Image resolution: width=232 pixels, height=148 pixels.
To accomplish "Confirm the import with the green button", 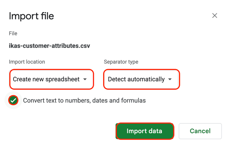I will pos(144,131).
